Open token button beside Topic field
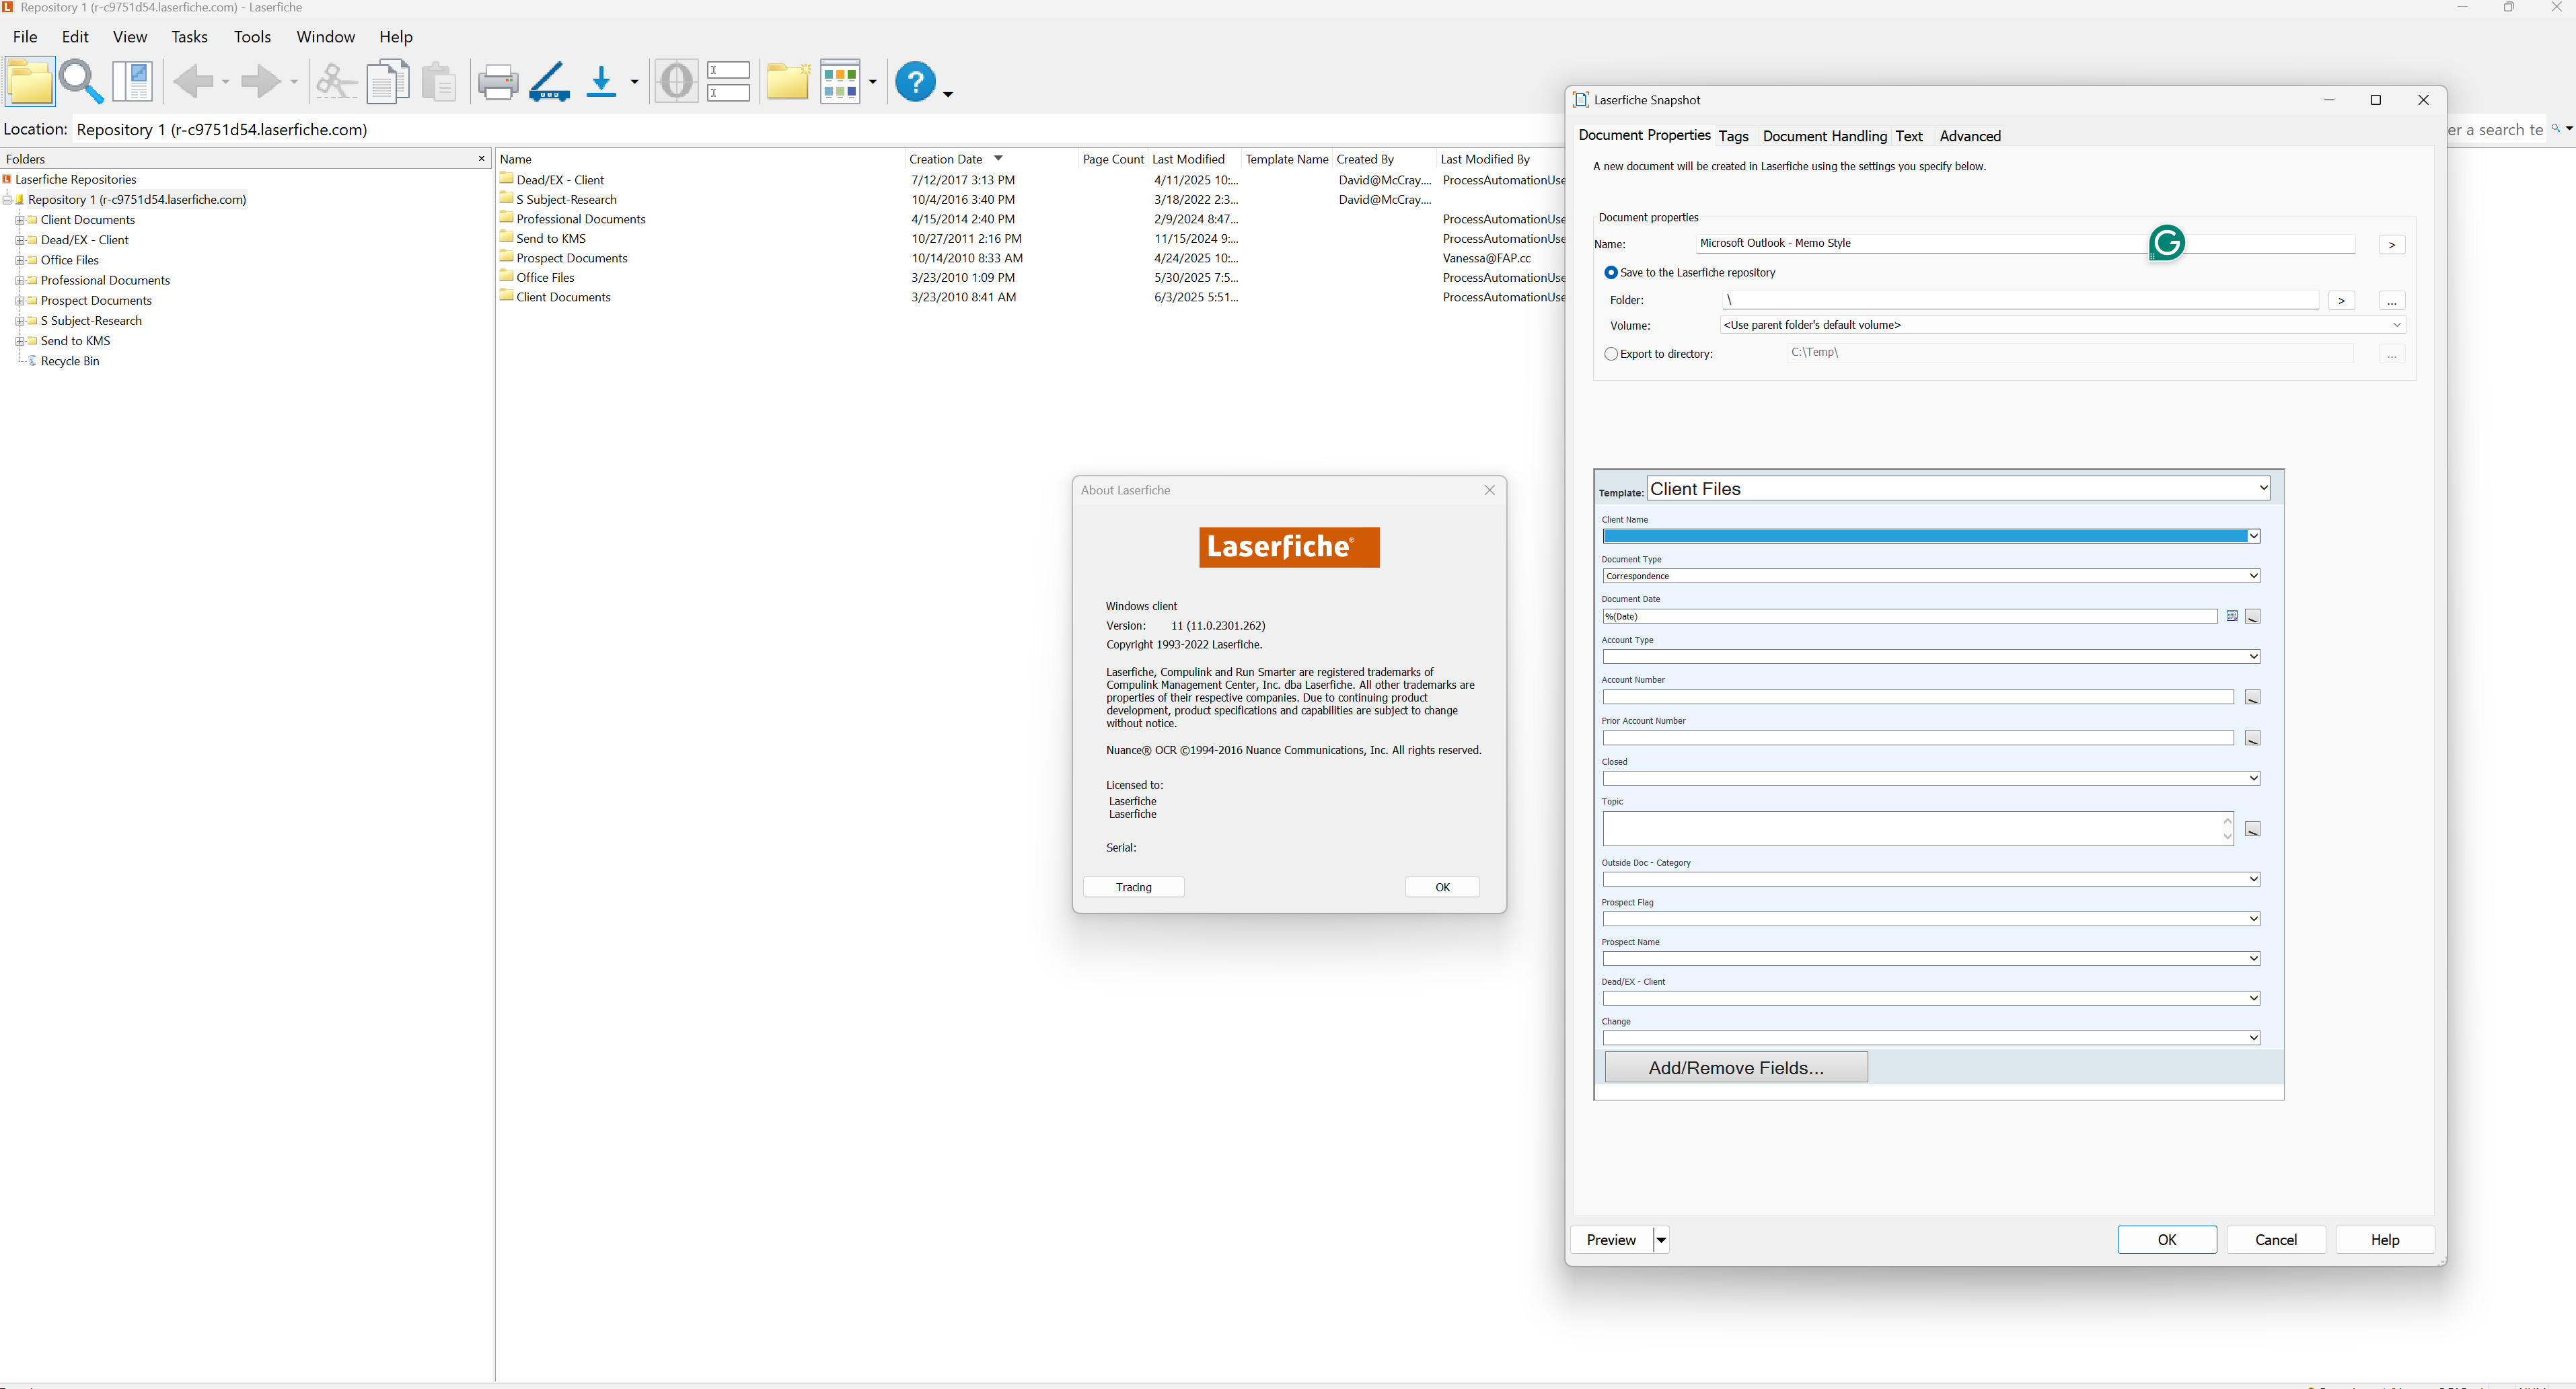The width and height of the screenshot is (2576, 1389). tap(2253, 829)
